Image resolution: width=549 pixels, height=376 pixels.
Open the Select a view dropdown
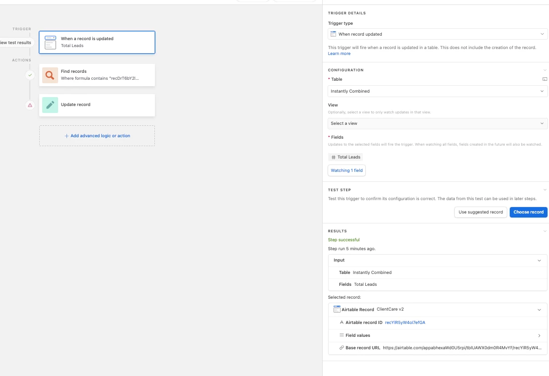pos(438,123)
